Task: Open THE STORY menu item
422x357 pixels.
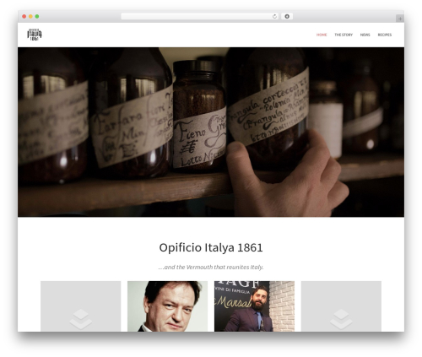Action: point(344,35)
